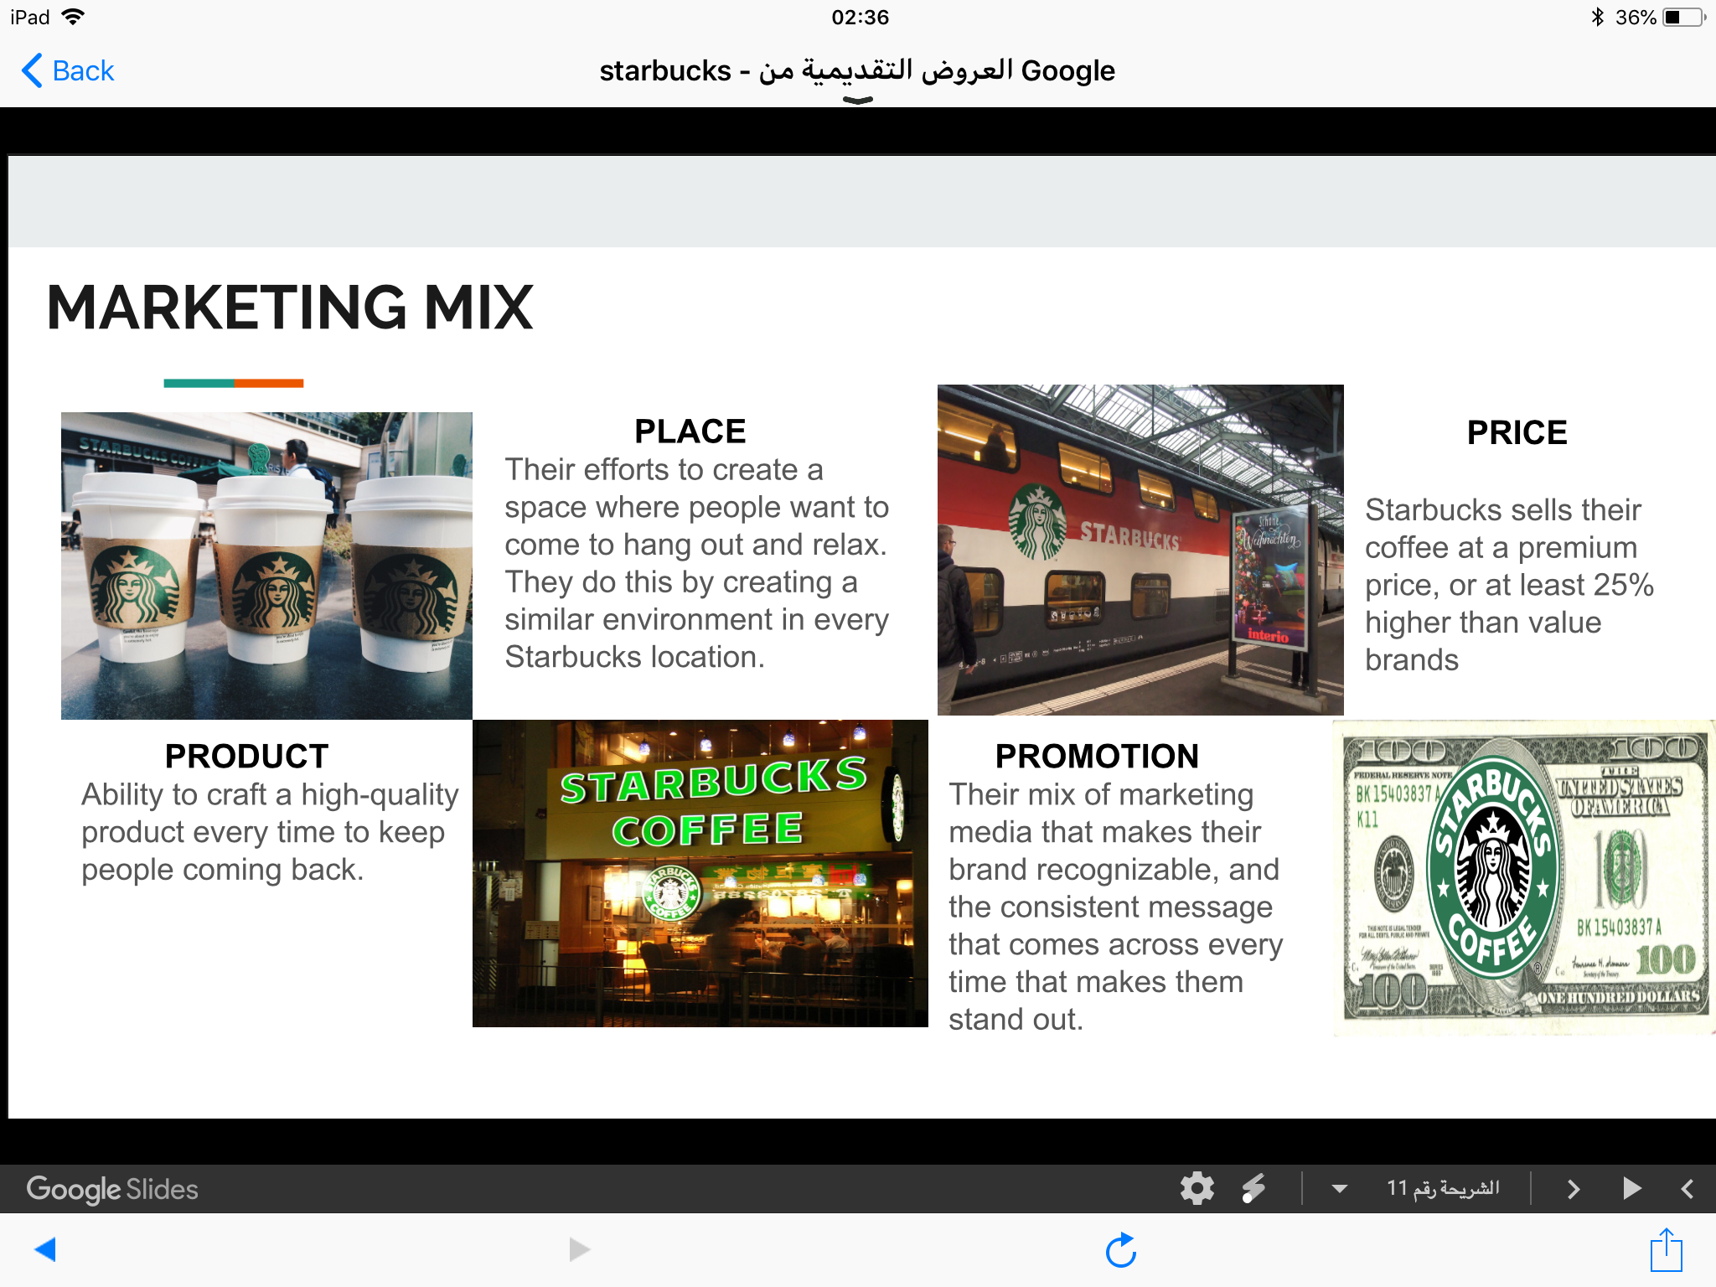Viewport: 1716px width, 1287px height.
Task: Tap the iPad carrier label
Action: click(x=30, y=17)
